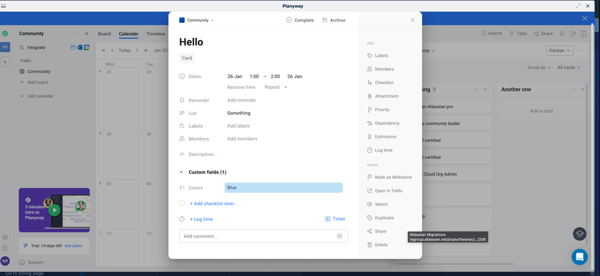Image resolution: width=600 pixels, height=276 pixels.
Task: Open the NP user avatar
Action: click(x=5, y=261)
